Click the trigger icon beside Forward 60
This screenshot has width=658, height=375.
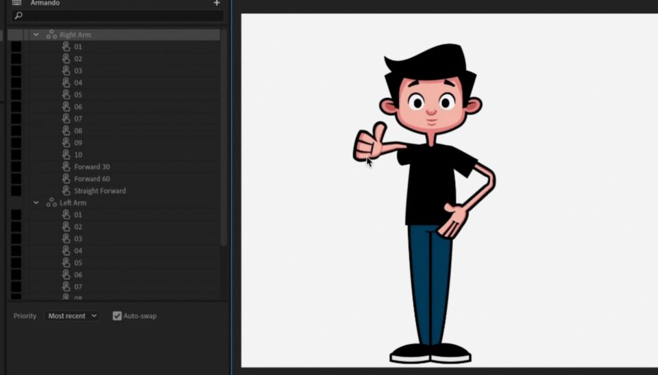[x=66, y=179]
